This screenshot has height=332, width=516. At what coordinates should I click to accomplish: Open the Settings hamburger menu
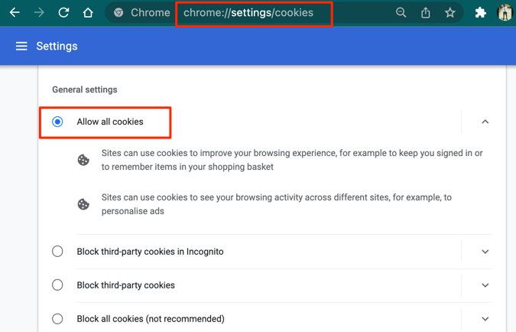click(x=21, y=46)
